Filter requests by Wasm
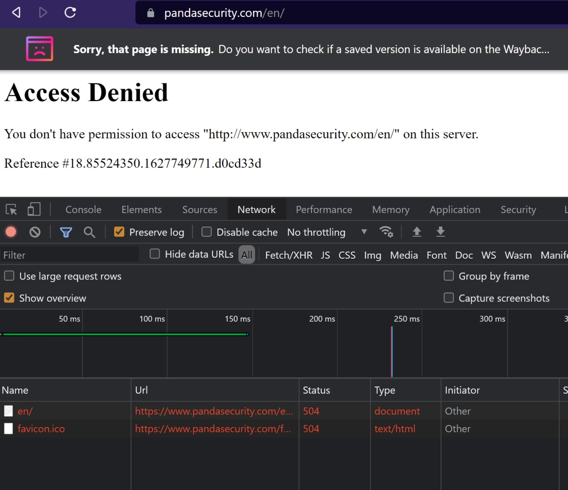The width and height of the screenshot is (568, 490). point(518,255)
